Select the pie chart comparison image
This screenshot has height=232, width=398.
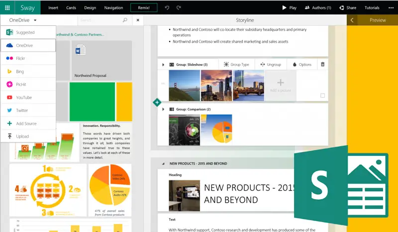click(x=216, y=130)
